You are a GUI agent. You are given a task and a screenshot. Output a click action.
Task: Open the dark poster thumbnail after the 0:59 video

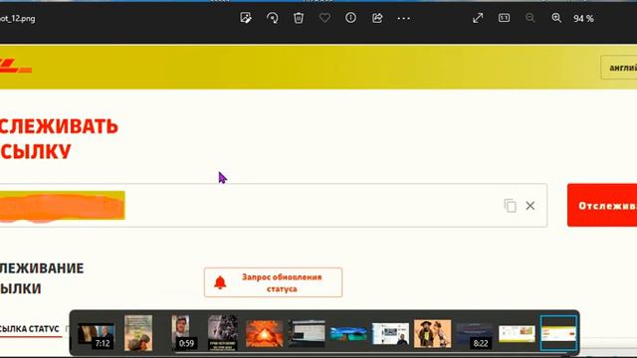223,333
